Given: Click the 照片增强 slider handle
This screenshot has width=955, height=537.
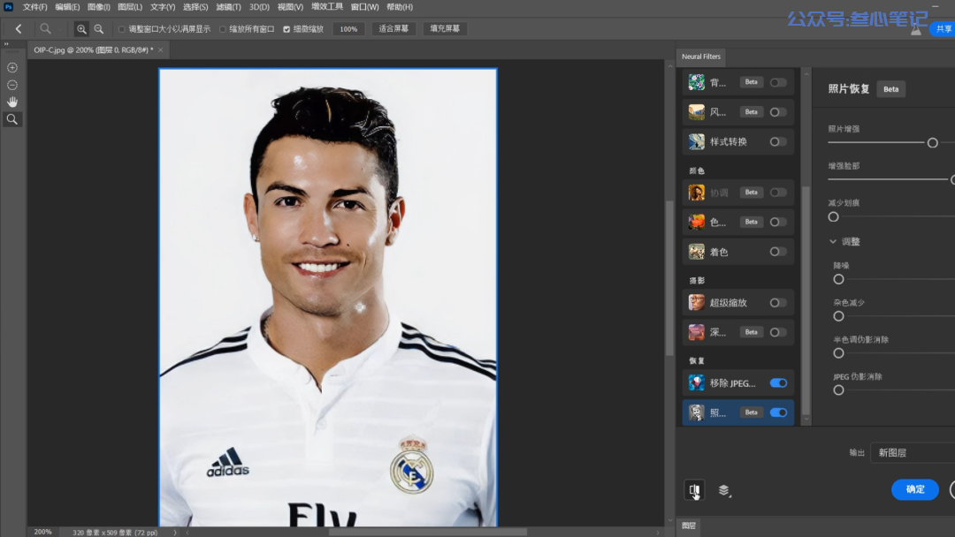Looking at the screenshot, I should click(x=932, y=142).
